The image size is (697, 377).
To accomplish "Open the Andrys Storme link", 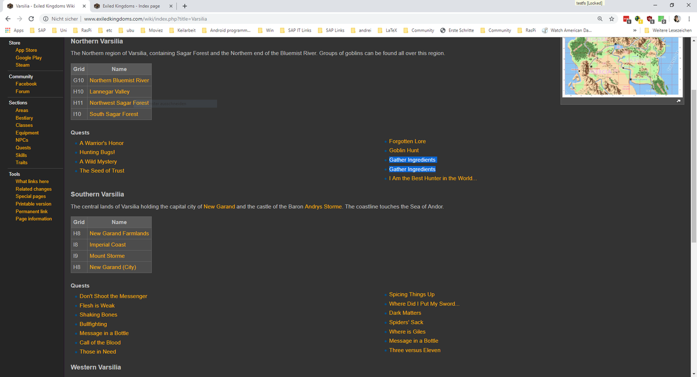I will (x=323, y=207).
